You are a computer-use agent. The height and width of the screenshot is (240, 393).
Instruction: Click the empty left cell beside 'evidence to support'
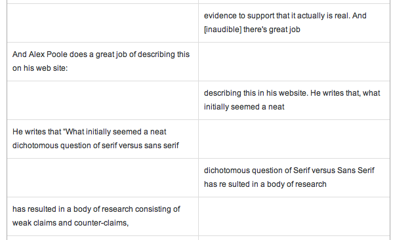point(103,23)
